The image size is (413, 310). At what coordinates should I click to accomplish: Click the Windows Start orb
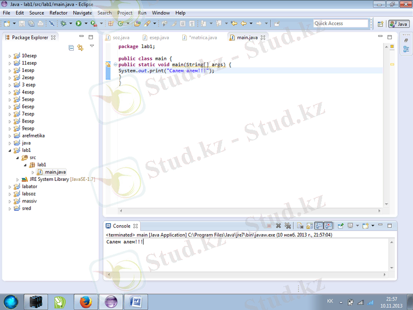tap(11, 302)
